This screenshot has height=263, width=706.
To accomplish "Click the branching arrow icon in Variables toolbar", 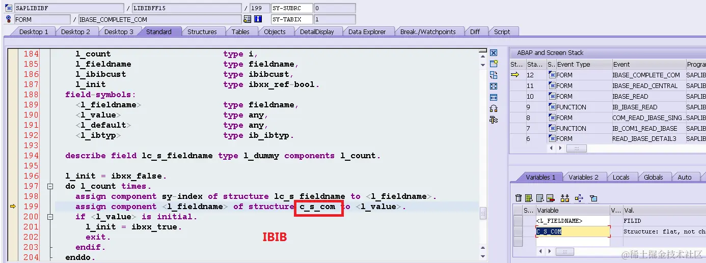I will [x=579, y=198].
